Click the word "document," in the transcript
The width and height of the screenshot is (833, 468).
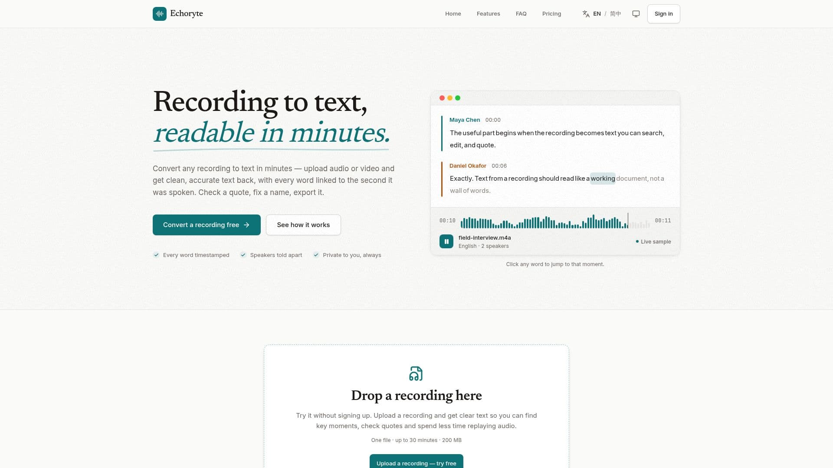632,179
